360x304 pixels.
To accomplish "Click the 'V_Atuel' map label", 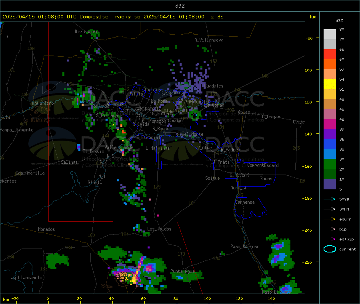I will coord(206,148).
